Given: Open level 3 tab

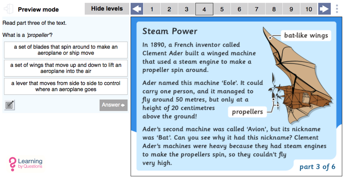Looking at the screenshot, I should pyautogui.click(x=186, y=9).
